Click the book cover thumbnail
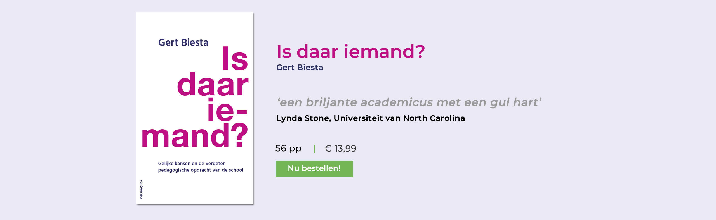Image resolution: width=716 pixels, height=220 pixels. (195, 110)
